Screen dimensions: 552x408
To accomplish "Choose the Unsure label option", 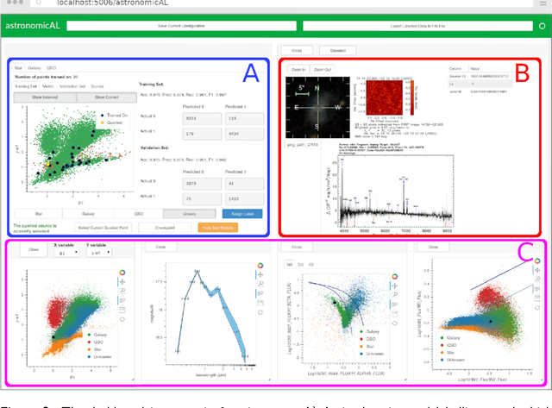I will tap(190, 214).
